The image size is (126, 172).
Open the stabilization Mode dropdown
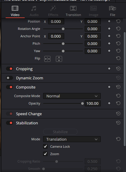tap(72, 139)
